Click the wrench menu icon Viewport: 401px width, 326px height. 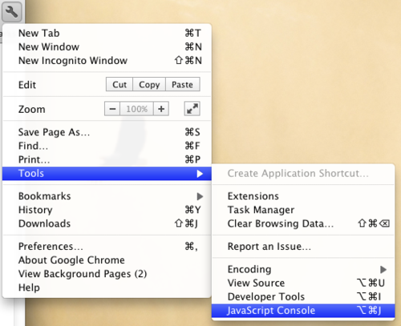(x=12, y=12)
